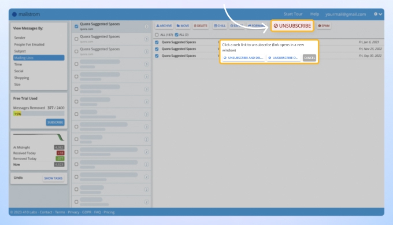Select the Mailing Lists view

(39, 58)
